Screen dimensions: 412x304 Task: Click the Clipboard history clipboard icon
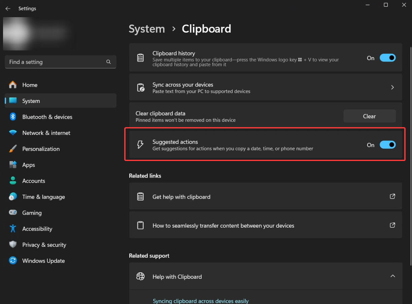click(140, 58)
